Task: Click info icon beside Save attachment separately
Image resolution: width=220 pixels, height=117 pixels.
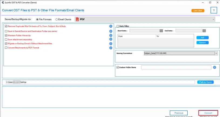Action: (111, 40)
